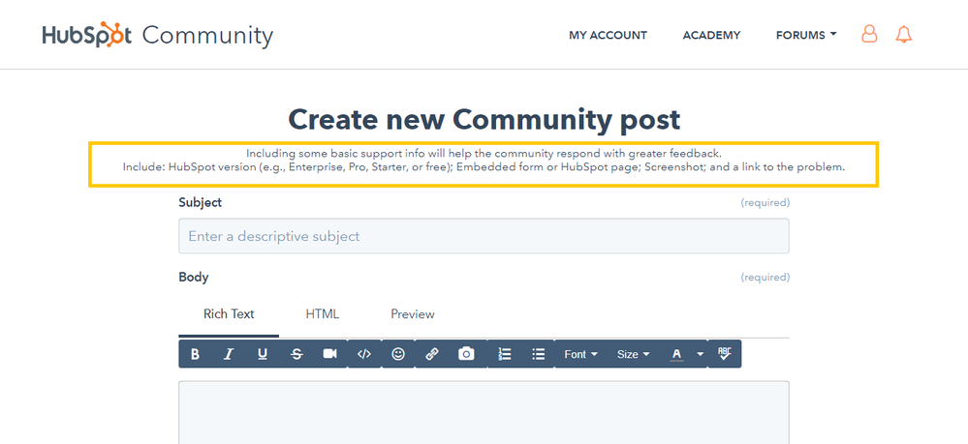Toggle underline formatting
The image size is (968, 444).
coord(263,354)
